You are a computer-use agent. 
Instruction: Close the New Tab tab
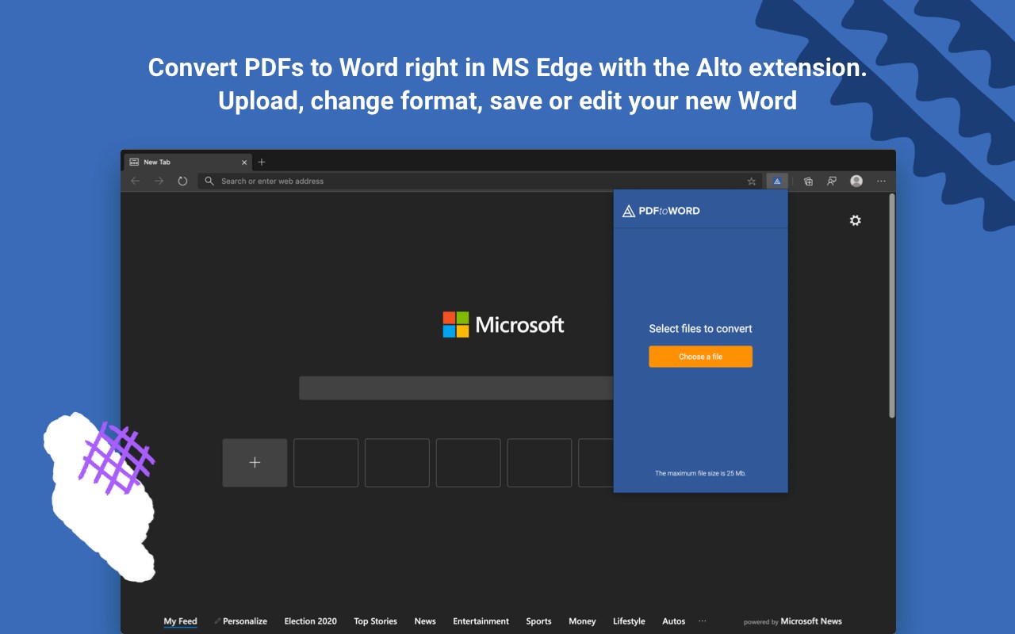[244, 162]
